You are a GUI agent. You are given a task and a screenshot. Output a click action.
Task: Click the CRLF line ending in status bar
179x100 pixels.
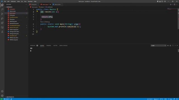[165, 99]
